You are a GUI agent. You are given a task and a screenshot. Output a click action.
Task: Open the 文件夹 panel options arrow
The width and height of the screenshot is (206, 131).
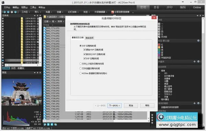35,15
